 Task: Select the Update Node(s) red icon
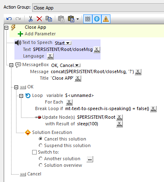(39, 117)
